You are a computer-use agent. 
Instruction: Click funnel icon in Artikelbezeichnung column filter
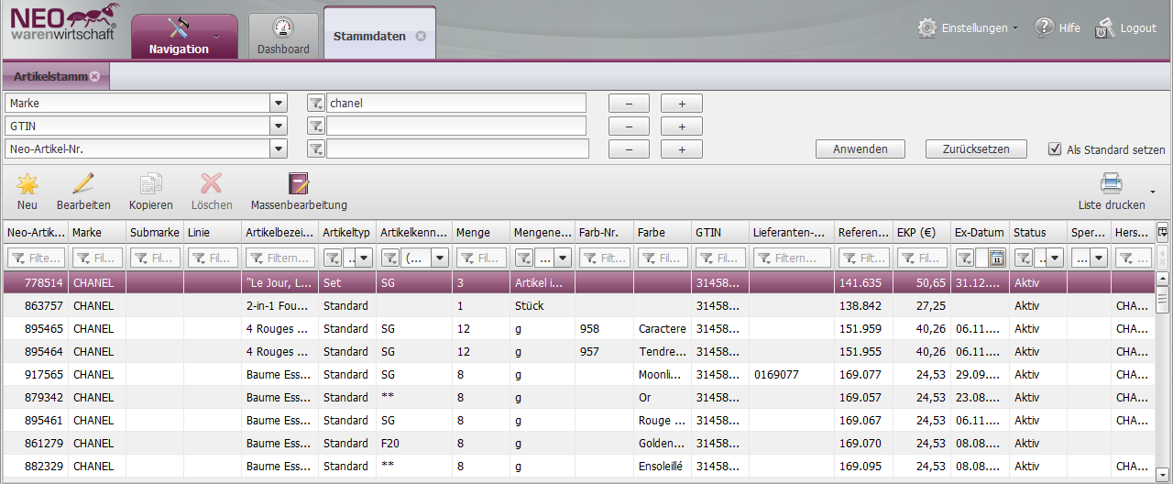[x=258, y=258]
